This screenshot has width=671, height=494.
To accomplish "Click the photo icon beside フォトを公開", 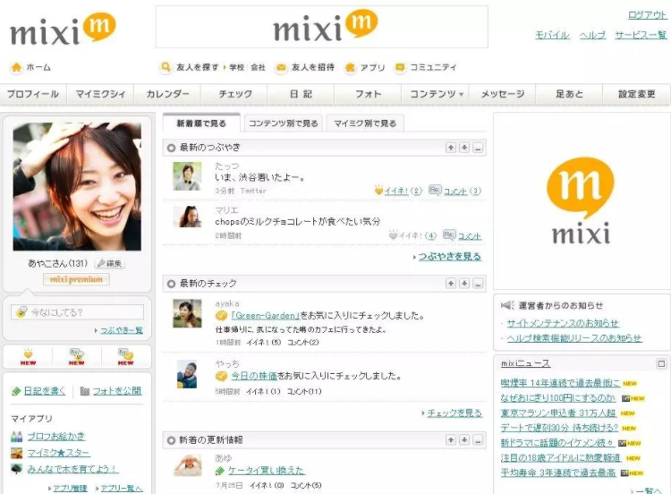I will (85, 391).
